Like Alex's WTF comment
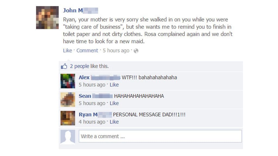278x156 pixels. coord(114,85)
